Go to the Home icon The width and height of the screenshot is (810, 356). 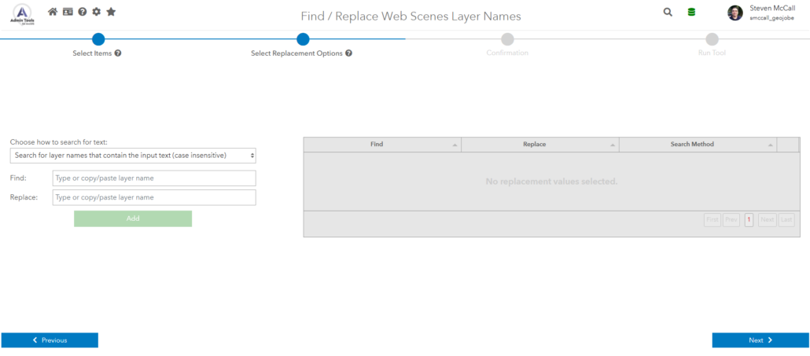tap(53, 12)
